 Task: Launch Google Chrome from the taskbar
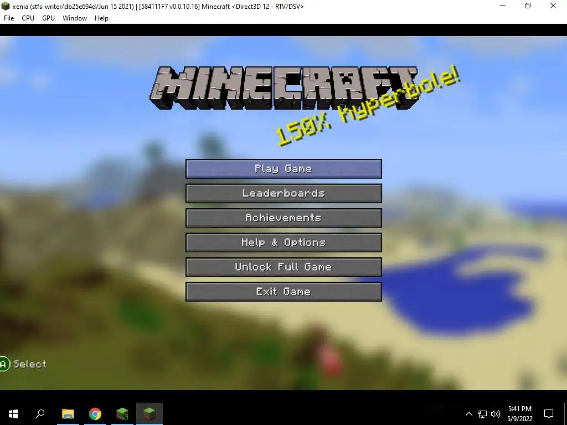[95, 414]
